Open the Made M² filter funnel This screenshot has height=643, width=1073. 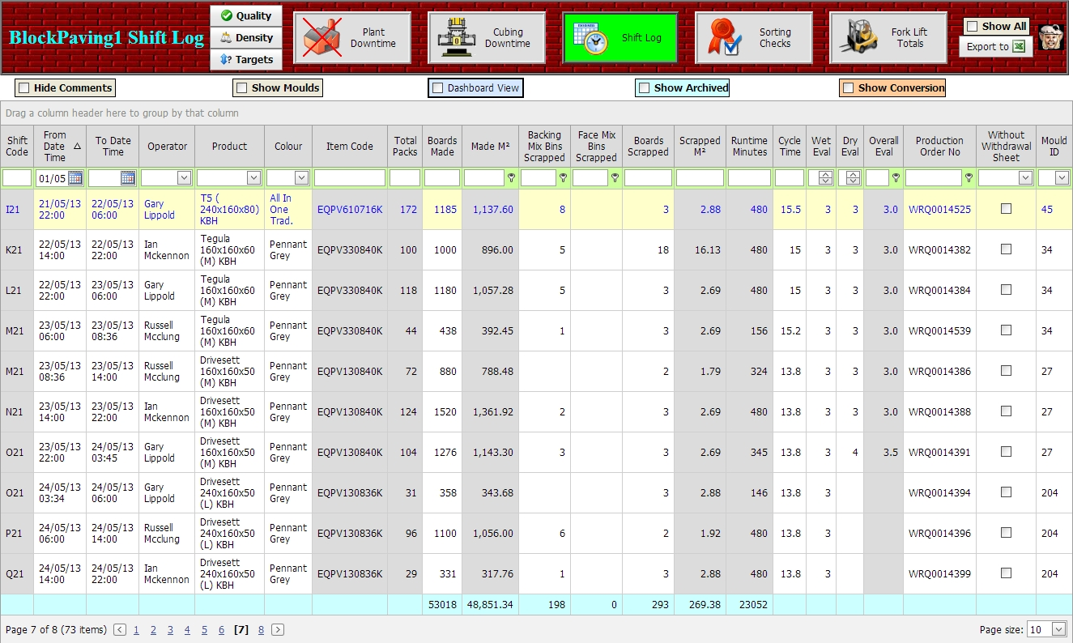[512, 177]
